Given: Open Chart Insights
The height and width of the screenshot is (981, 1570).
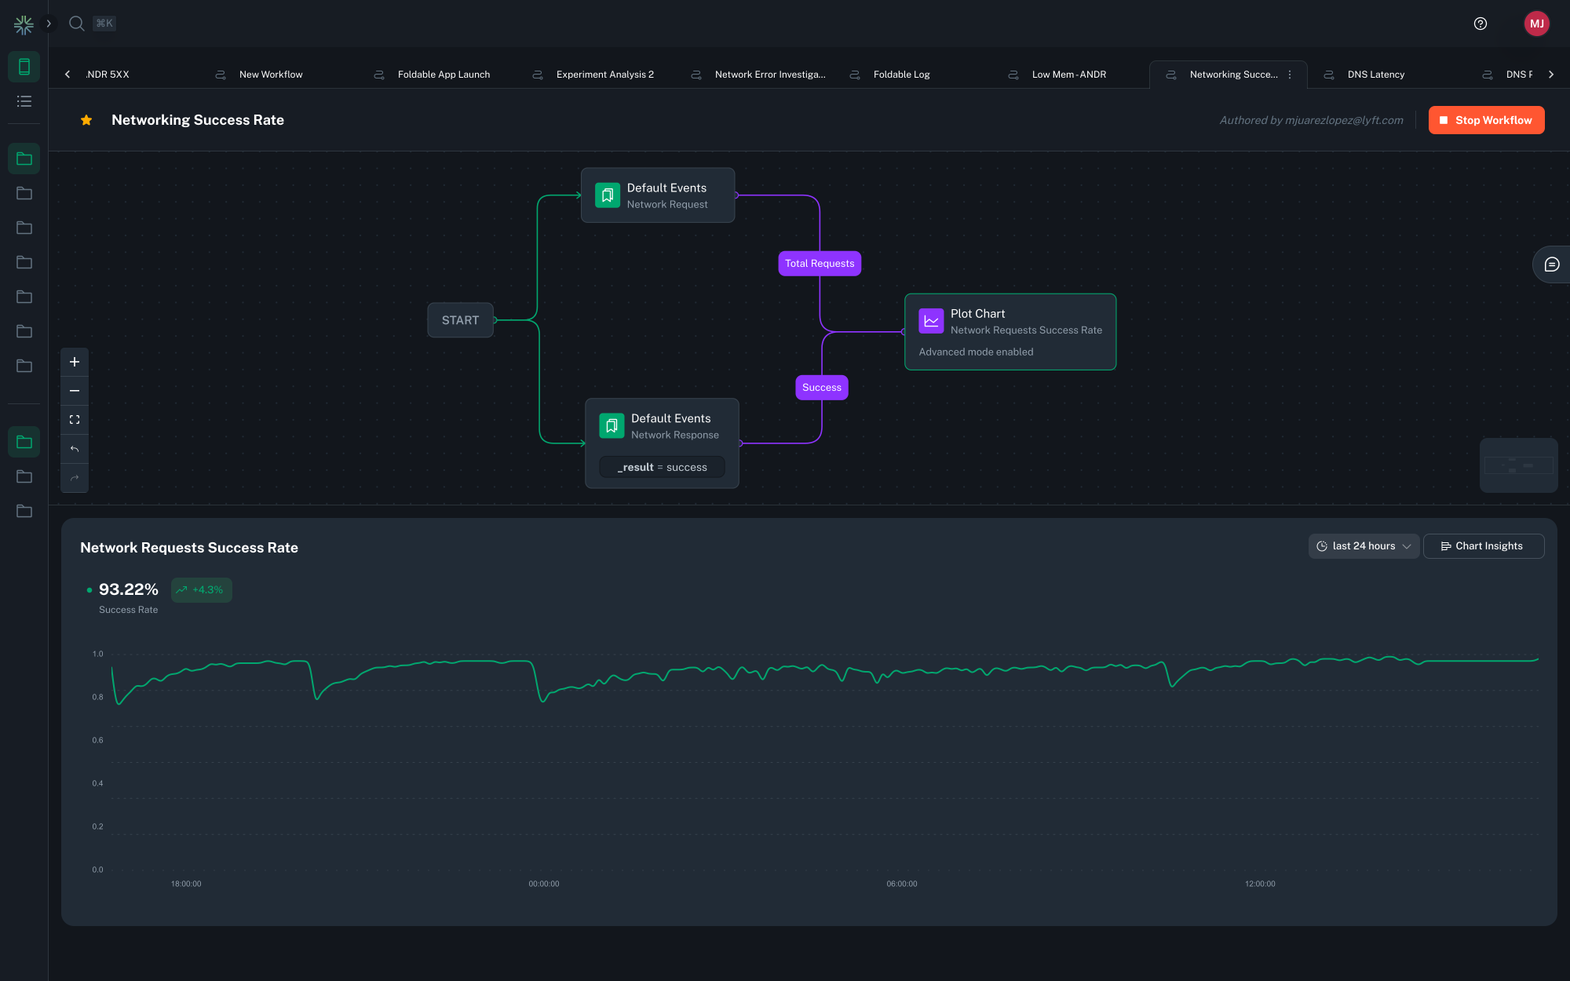Looking at the screenshot, I should click(1483, 546).
